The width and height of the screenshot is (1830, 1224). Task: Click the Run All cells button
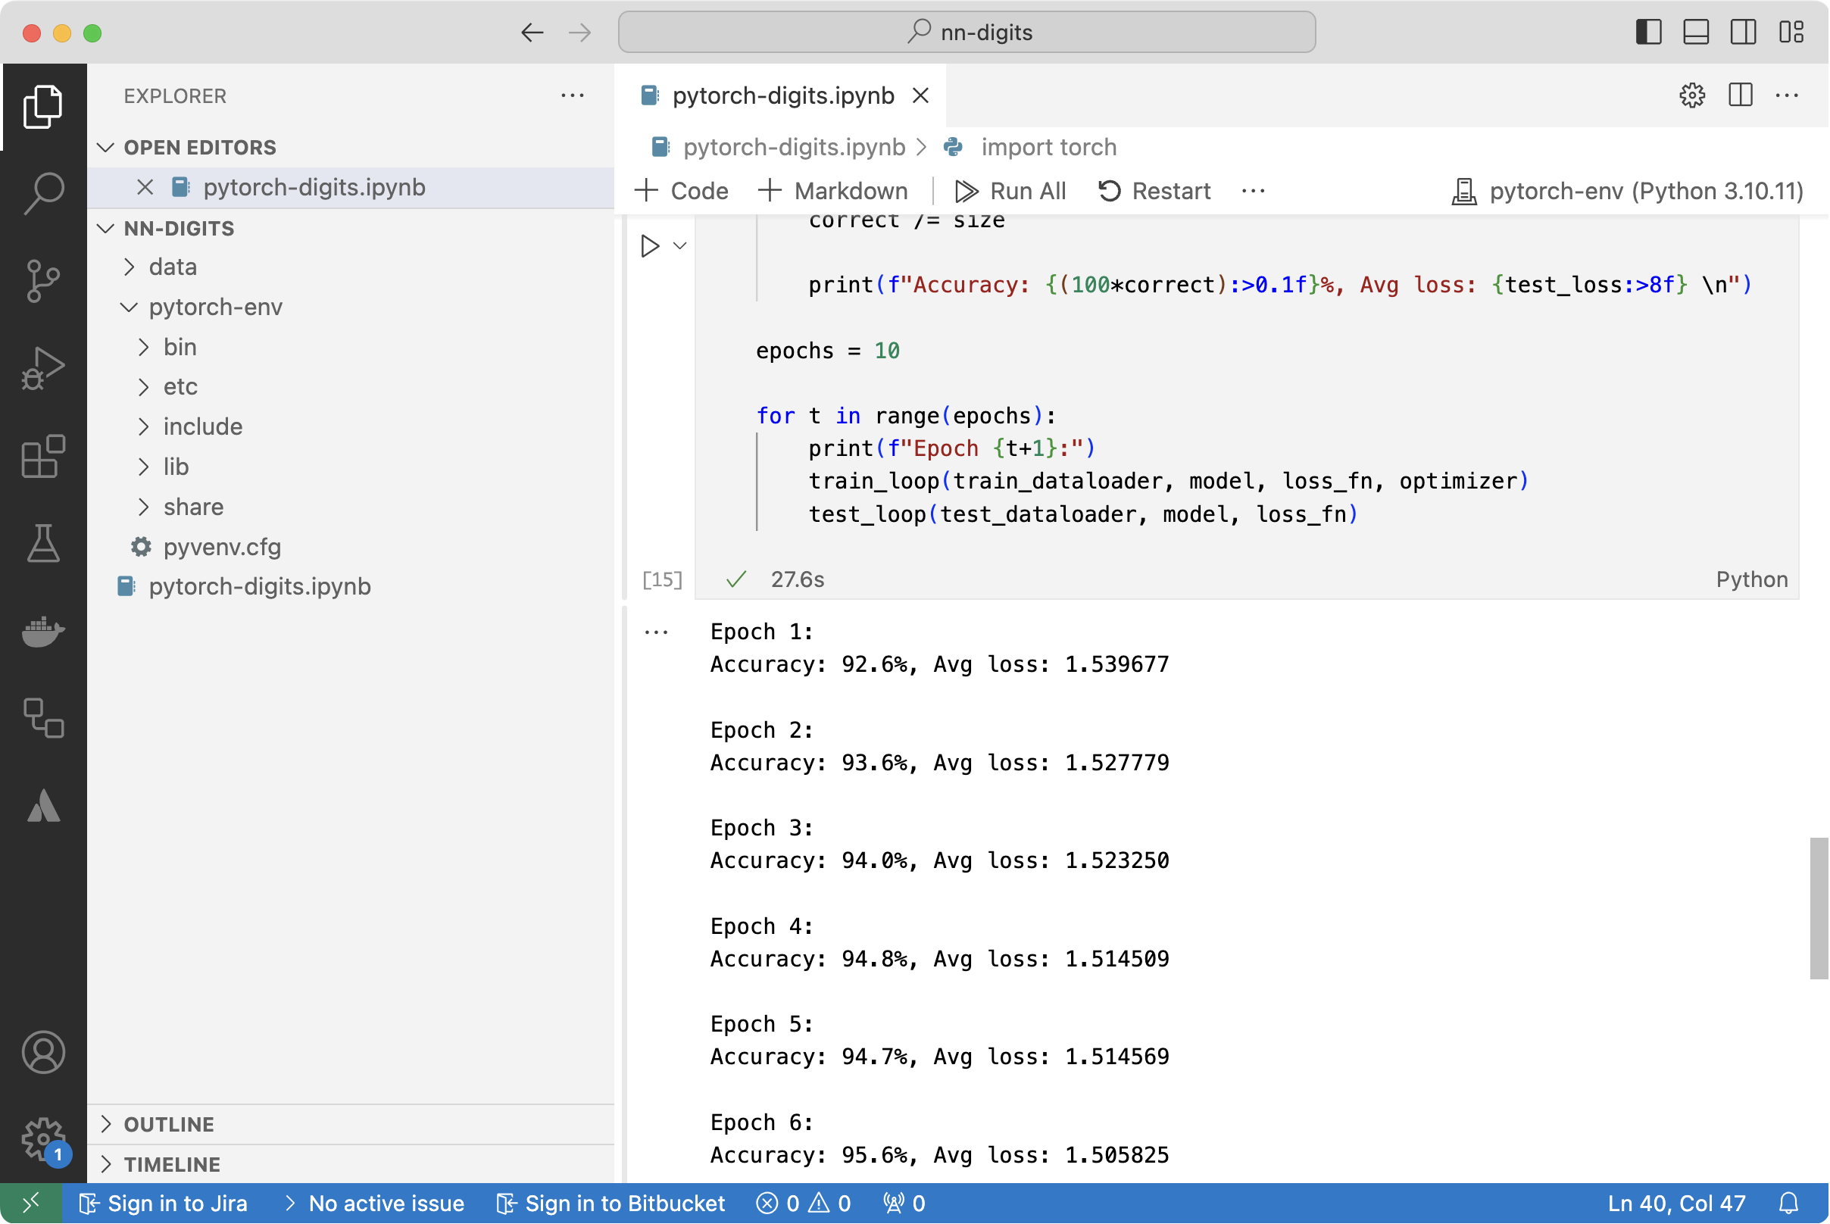pos(1010,191)
